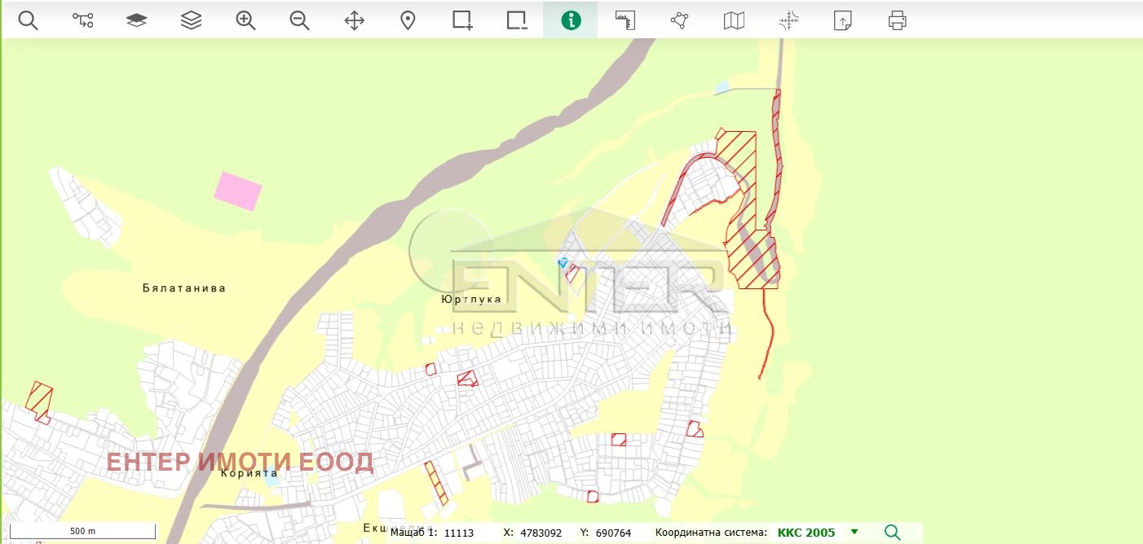Click the 500 m scale bar
1143x544 pixels.
83,531
